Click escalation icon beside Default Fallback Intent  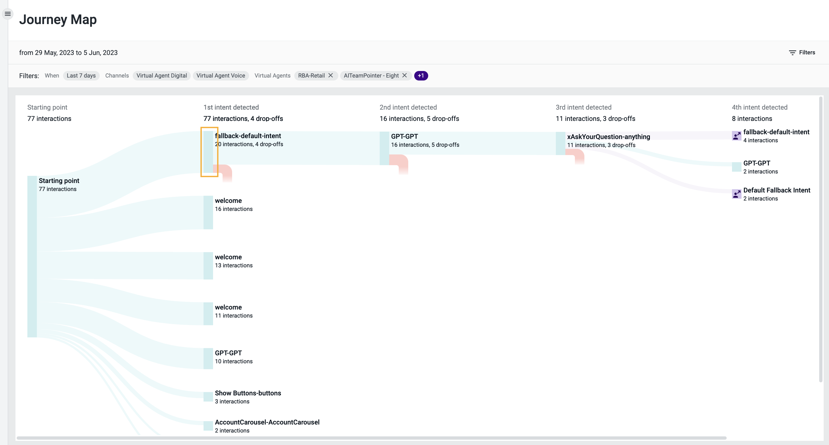click(736, 194)
